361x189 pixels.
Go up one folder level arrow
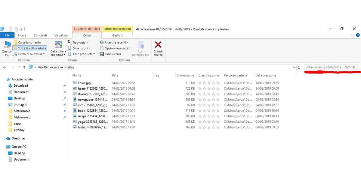[24, 67]
